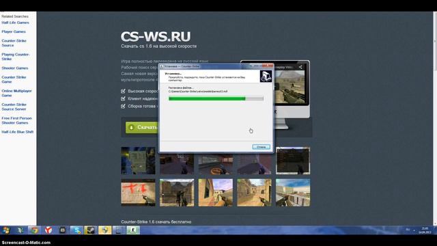The width and height of the screenshot is (437, 246).
Task: Click the Counter-Strike 1.6 скачать бесплатно heading
Action: pyautogui.click(x=156, y=222)
